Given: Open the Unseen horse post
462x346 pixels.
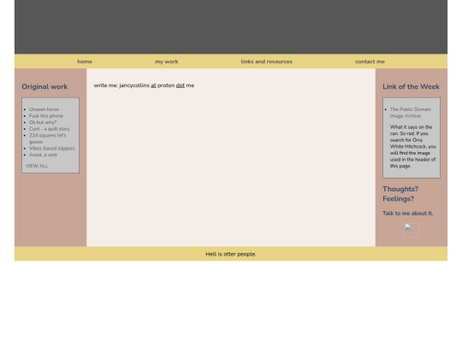Looking at the screenshot, I should tap(44, 109).
